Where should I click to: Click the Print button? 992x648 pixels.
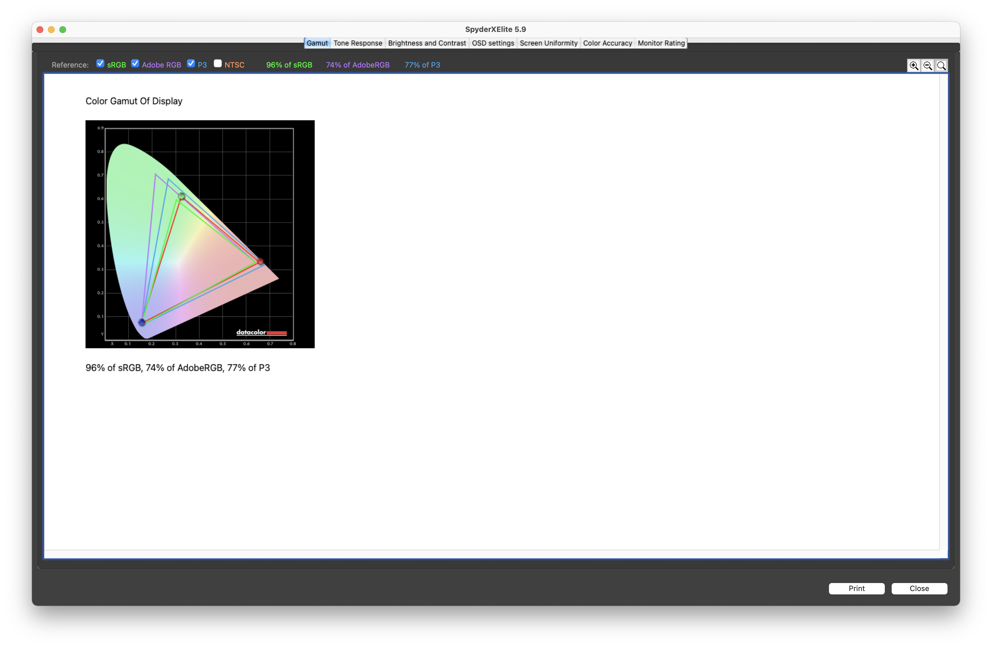click(857, 588)
